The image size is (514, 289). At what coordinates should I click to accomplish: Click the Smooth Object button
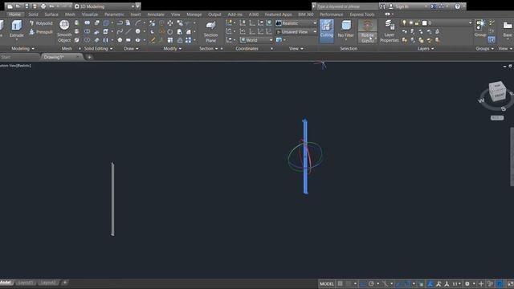click(64, 31)
